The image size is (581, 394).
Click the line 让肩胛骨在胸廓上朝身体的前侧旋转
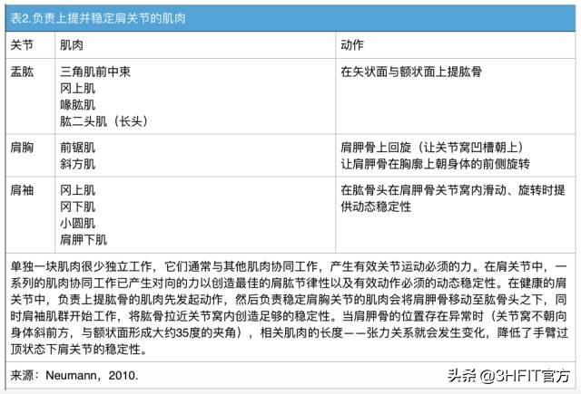[x=435, y=164]
